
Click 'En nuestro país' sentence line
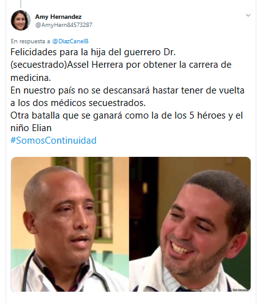pos(127,90)
